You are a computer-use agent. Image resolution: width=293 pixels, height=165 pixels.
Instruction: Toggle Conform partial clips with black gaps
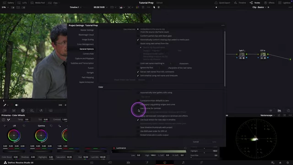pyautogui.click(x=138, y=36)
